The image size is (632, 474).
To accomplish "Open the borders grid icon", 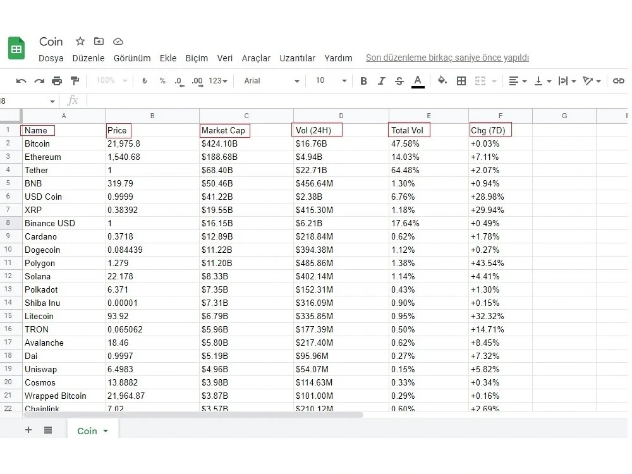I will tap(461, 81).
